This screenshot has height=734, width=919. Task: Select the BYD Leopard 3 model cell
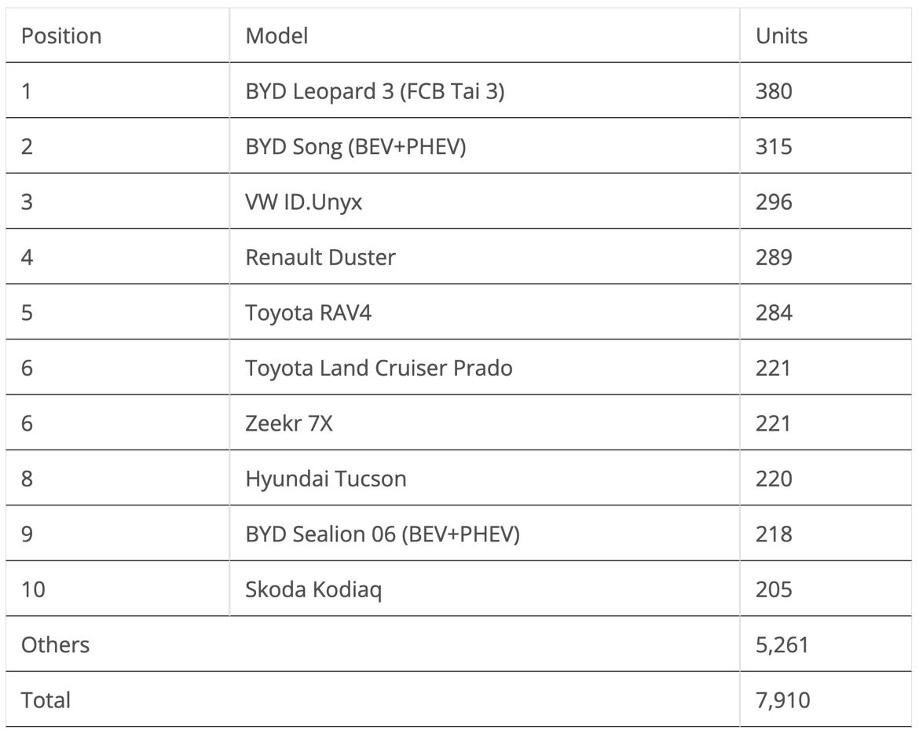coord(375,91)
